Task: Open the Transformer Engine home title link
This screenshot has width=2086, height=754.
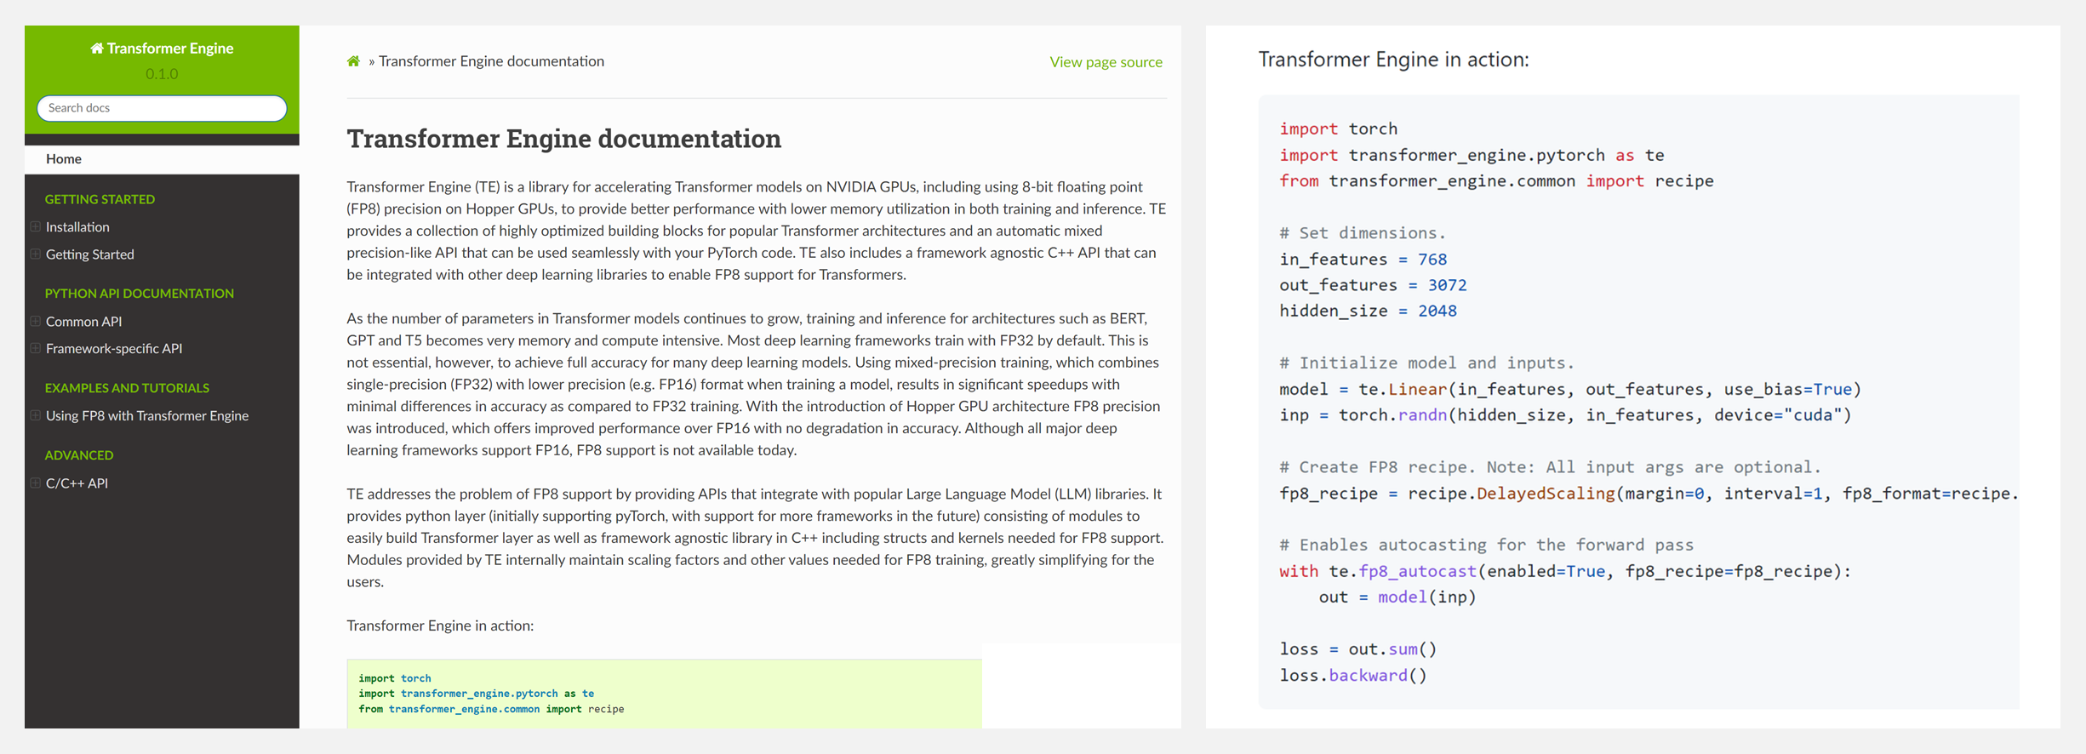Action: pyautogui.click(x=162, y=49)
